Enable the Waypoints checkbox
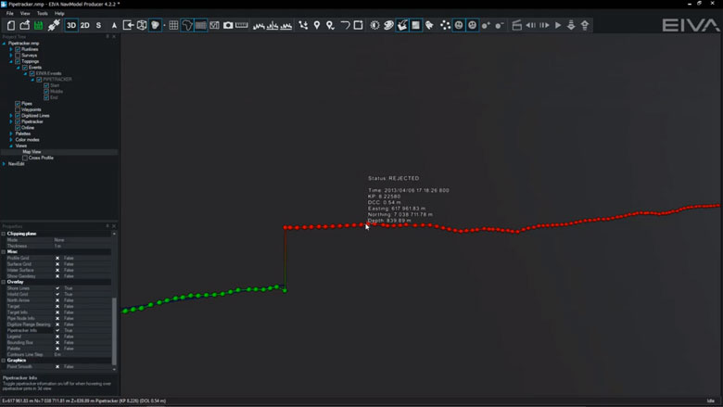The image size is (723, 407). tap(18, 109)
